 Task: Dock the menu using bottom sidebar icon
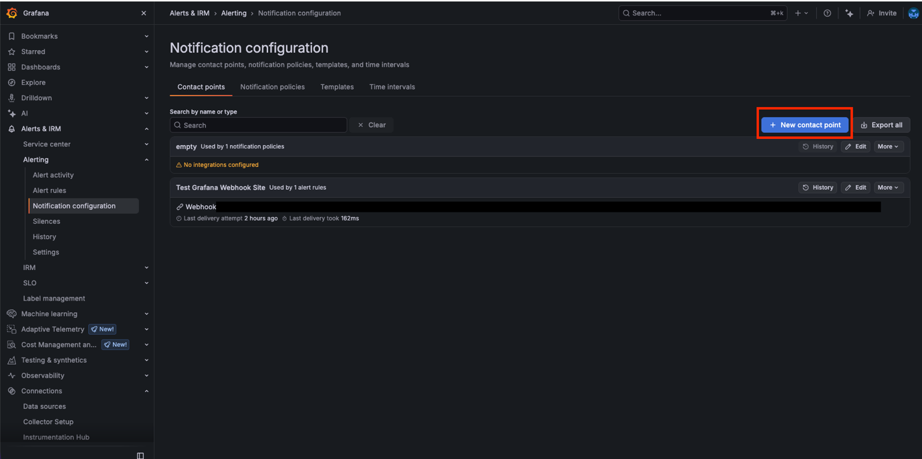point(140,455)
